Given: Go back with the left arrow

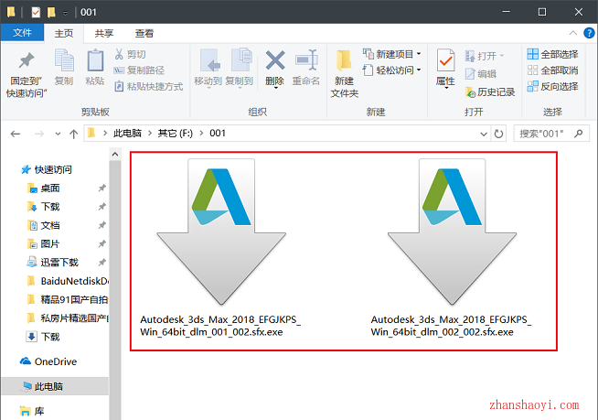Looking at the screenshot, I should tap(16, 134).
